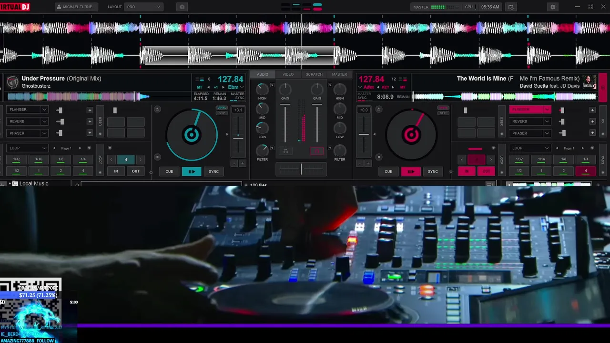Toggle SLIP mode on left deck
Viewport: 610px width, 343px height.
[222, 113]
